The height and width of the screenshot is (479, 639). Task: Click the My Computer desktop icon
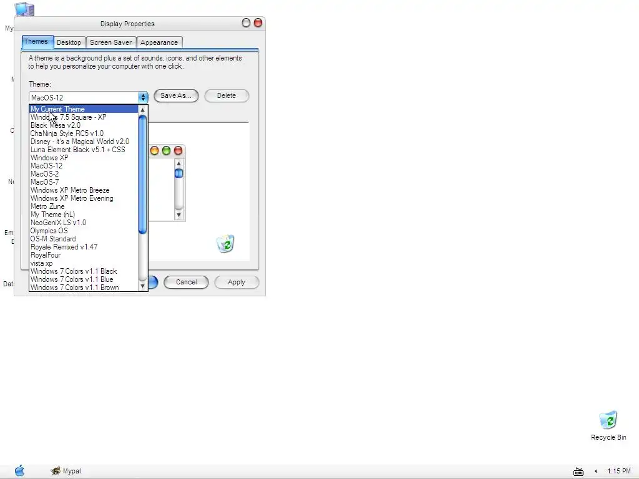tap(24, 9)
